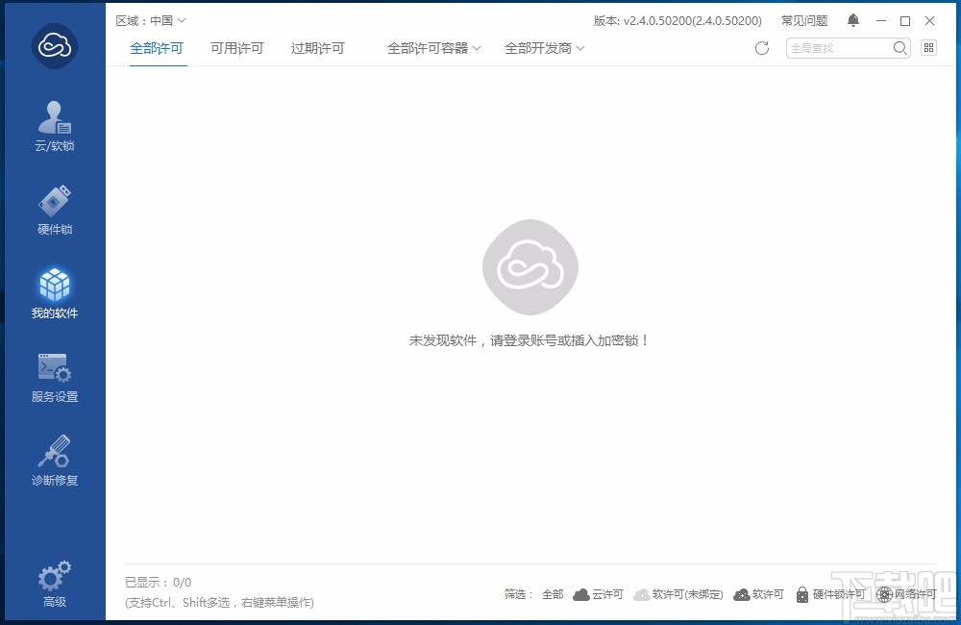Click the 常见问题 help link
Image resolution: width=961 pixels, height=625 pixels.
(804, 19)
